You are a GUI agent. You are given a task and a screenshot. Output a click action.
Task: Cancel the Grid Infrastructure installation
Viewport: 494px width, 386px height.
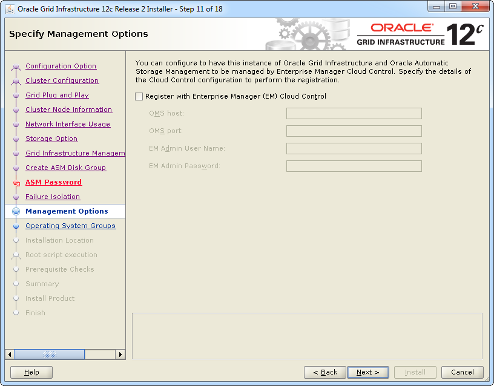462,372
